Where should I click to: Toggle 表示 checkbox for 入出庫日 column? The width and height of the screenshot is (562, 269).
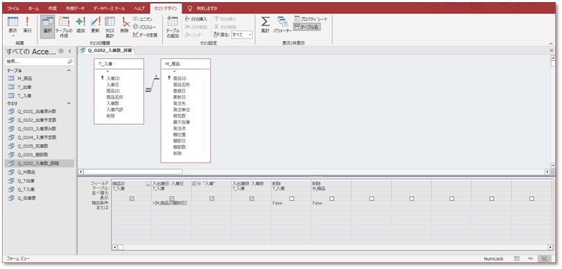click(172, 198)
